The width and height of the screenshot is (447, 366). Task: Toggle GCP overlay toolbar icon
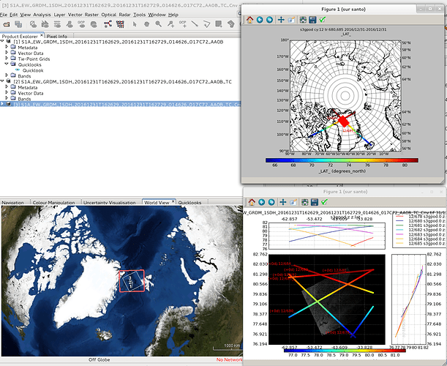pos(81,25)
